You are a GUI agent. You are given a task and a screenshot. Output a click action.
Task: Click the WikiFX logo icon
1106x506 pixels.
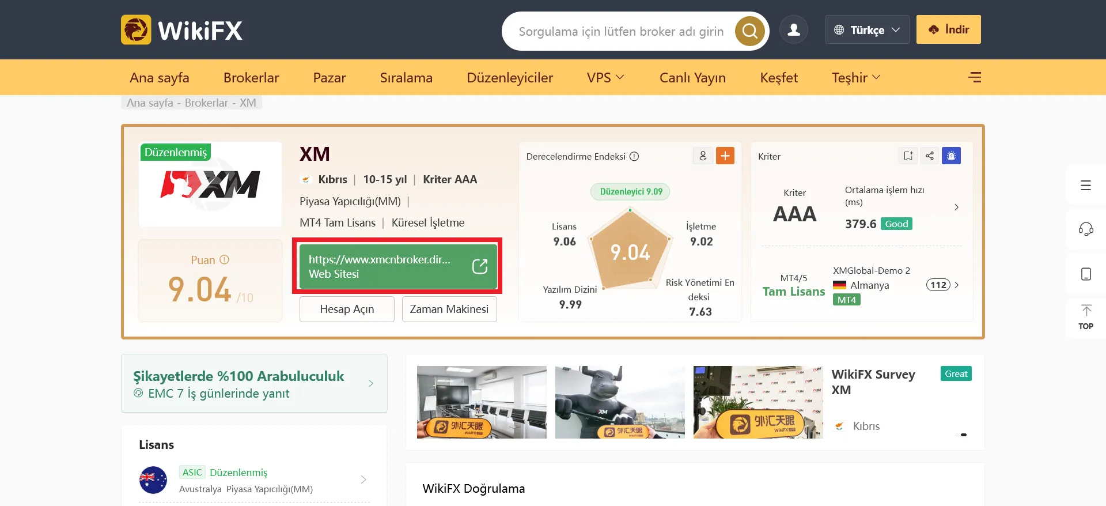[x=136, y=30]
